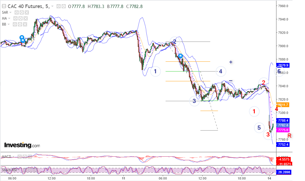Click the first 12:00 label on the time axis
This screenshot has width=305, height=181.
click(x=51, y=178)
